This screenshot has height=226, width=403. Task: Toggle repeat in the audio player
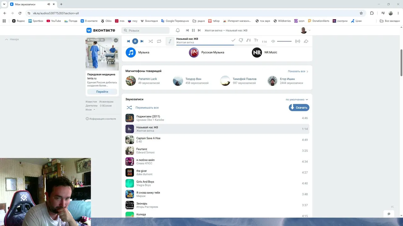[159, 41]
